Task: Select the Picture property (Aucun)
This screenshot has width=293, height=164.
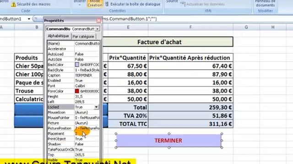Action: 81,123
